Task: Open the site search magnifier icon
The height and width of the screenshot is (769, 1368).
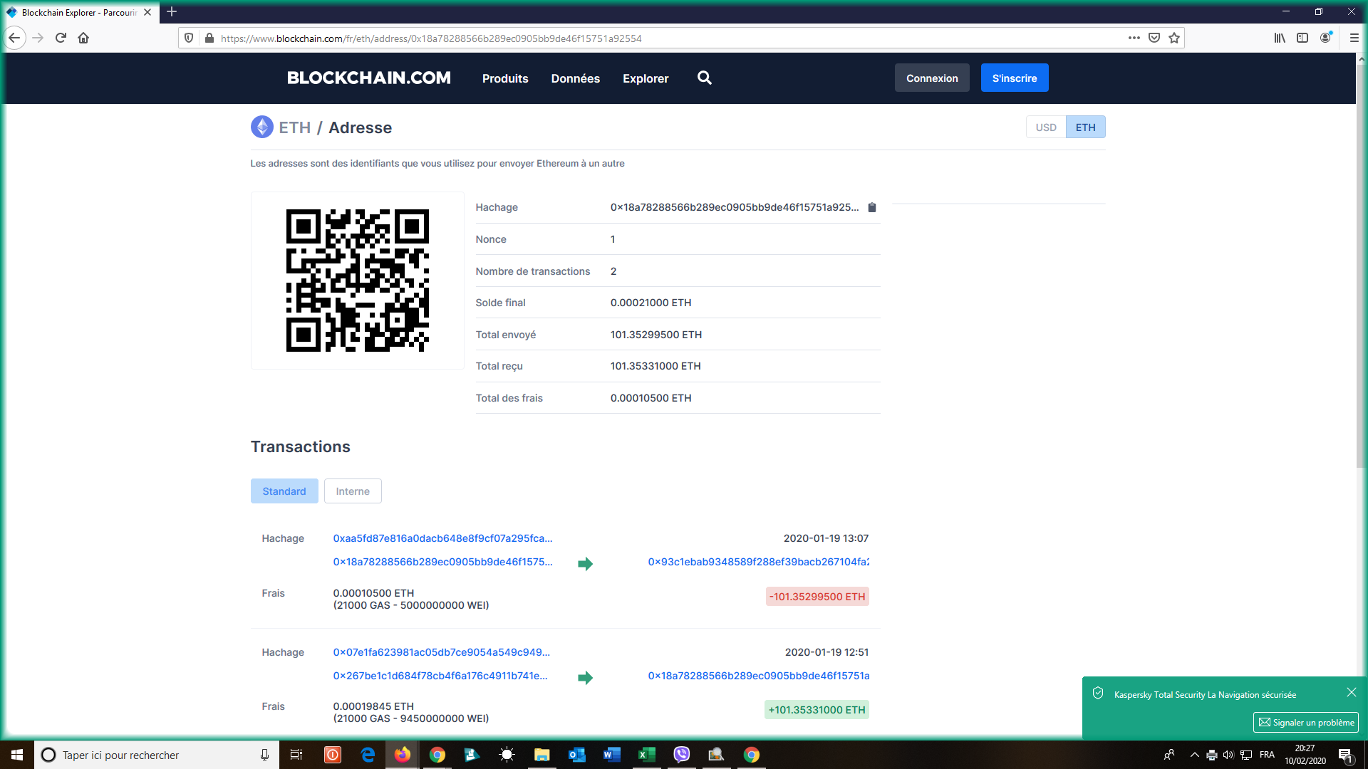Action: click(704, 78)
